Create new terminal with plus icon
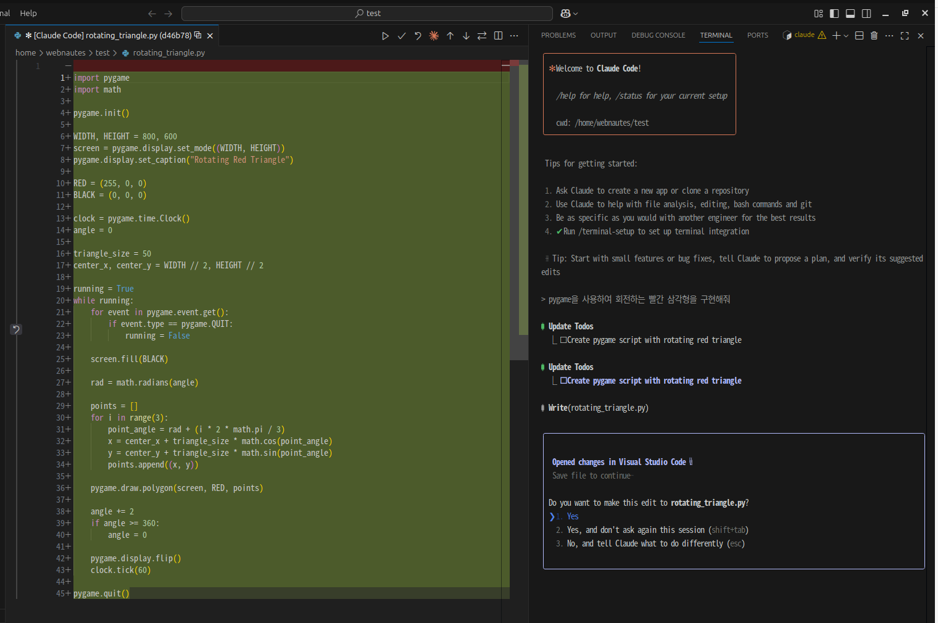This screenshot has height=623, width=938. coord(836,36)
